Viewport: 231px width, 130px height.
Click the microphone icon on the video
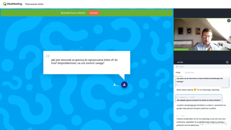(x=228, y=21)
